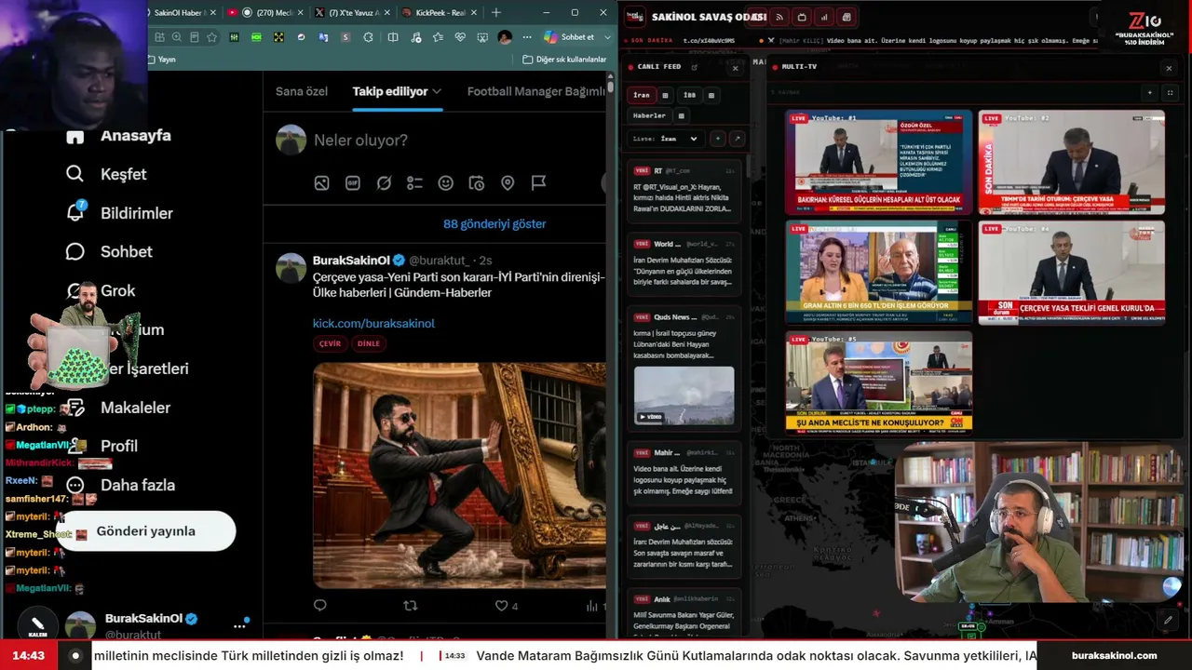This screenshot has height=670, width=1192.
Task: Open Canlı Feed in external popout
Action: (694, 67)
